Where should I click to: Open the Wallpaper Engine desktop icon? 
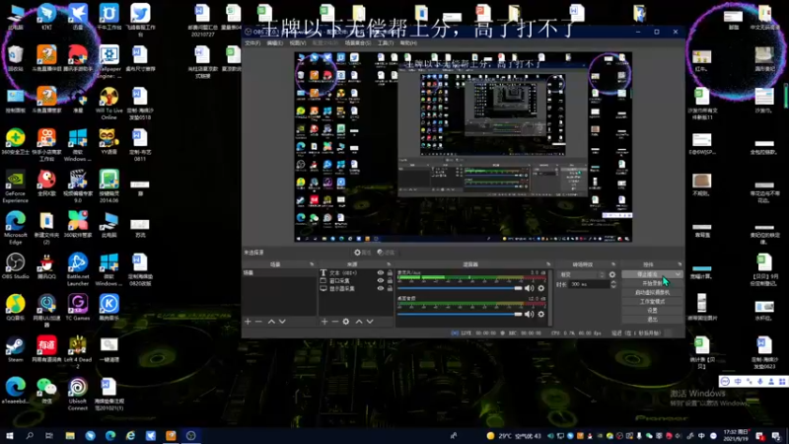[x=108, y=61]
